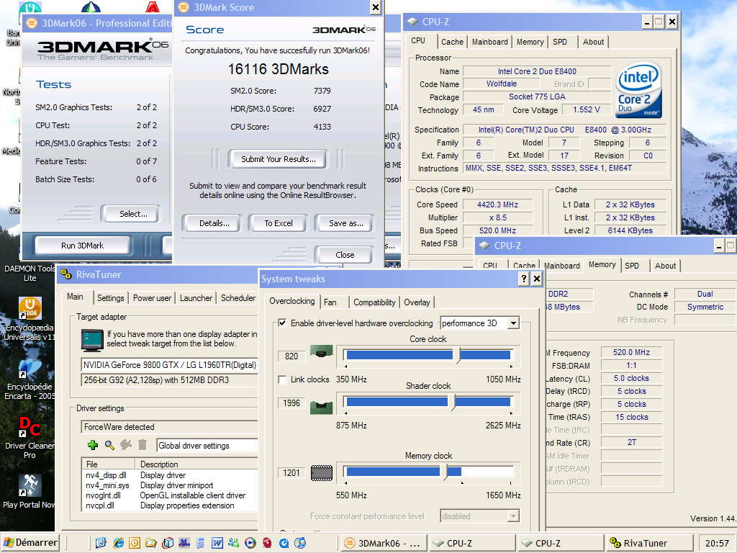Open the Memory tab in top CPU-Z window
This screenshot has height=553, width=737.
pos(530,42)
